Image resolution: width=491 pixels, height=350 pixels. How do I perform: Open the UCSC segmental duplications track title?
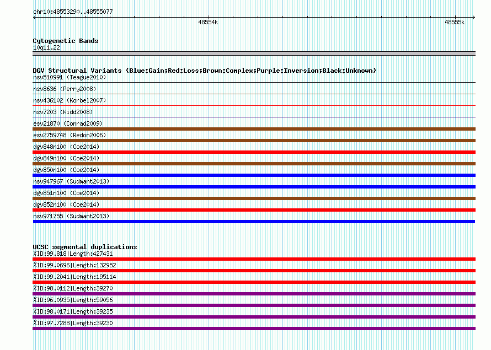pos(85,247)
